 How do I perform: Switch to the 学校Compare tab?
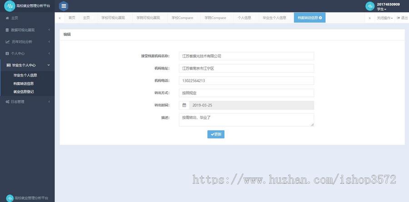tap(182, 18)
